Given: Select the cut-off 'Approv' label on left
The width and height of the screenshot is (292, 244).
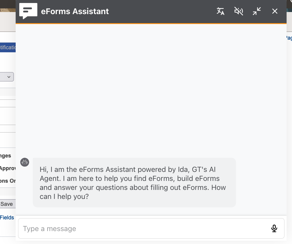Looking at the screenshot, I should pyautogui.click(x=8, y=168).
